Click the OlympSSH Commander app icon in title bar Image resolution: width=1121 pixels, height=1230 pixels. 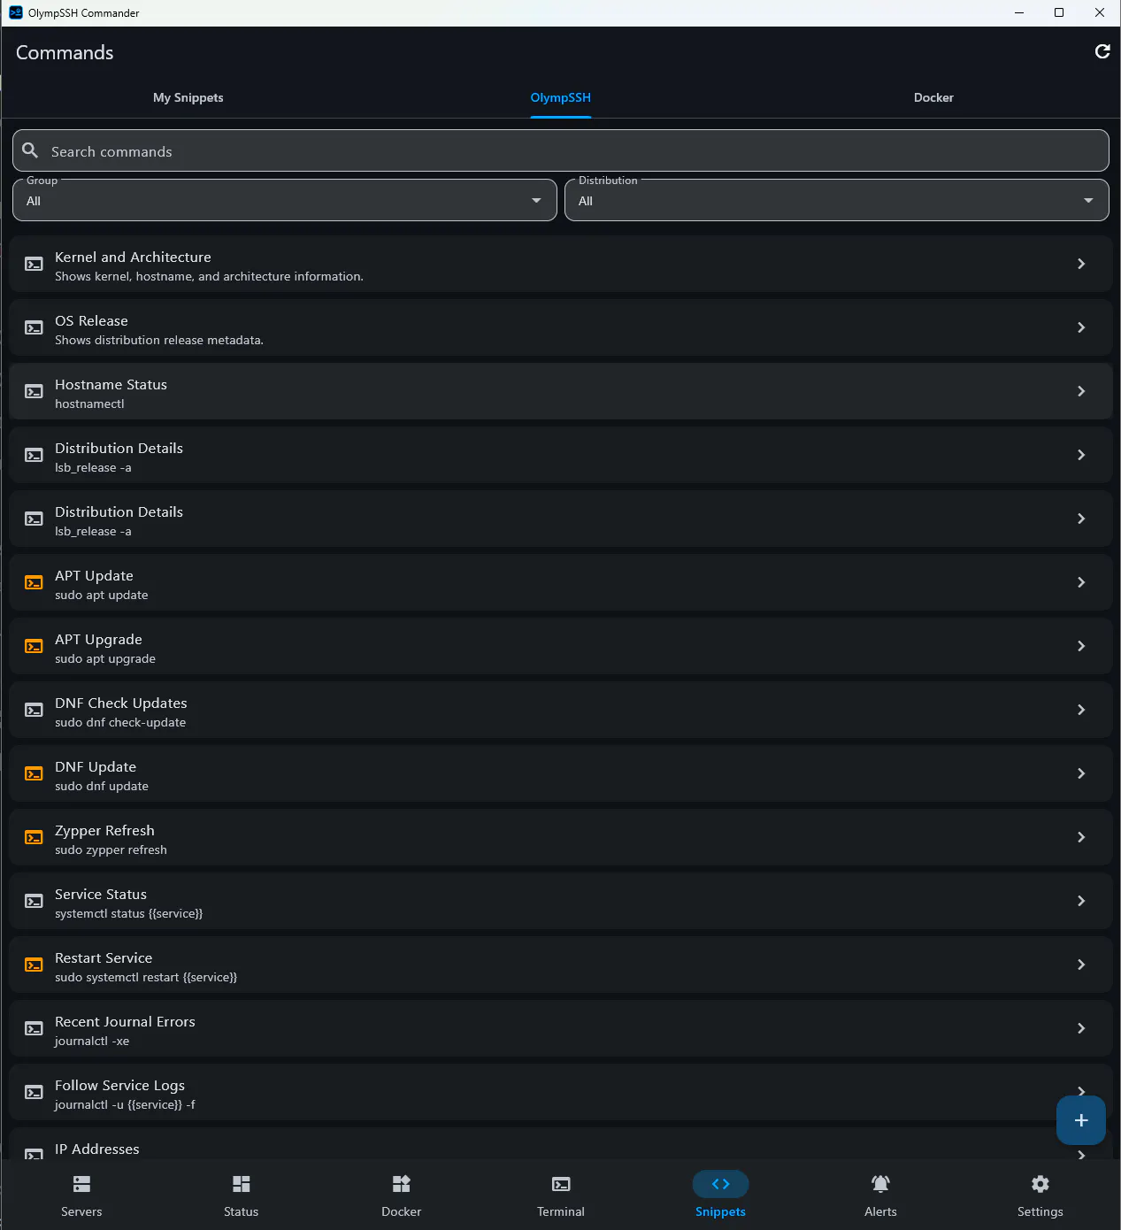coord(15,12)
